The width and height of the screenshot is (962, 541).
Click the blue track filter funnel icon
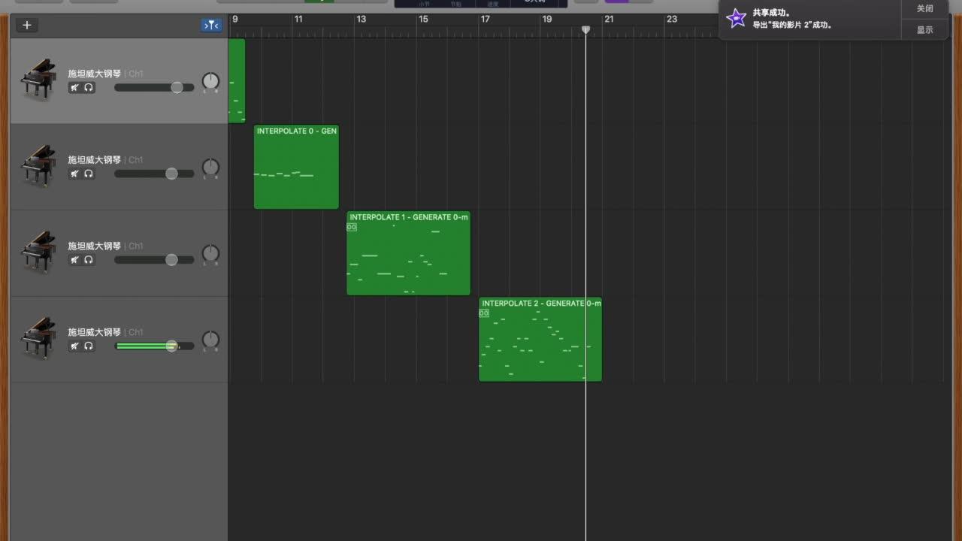point(211,25)
